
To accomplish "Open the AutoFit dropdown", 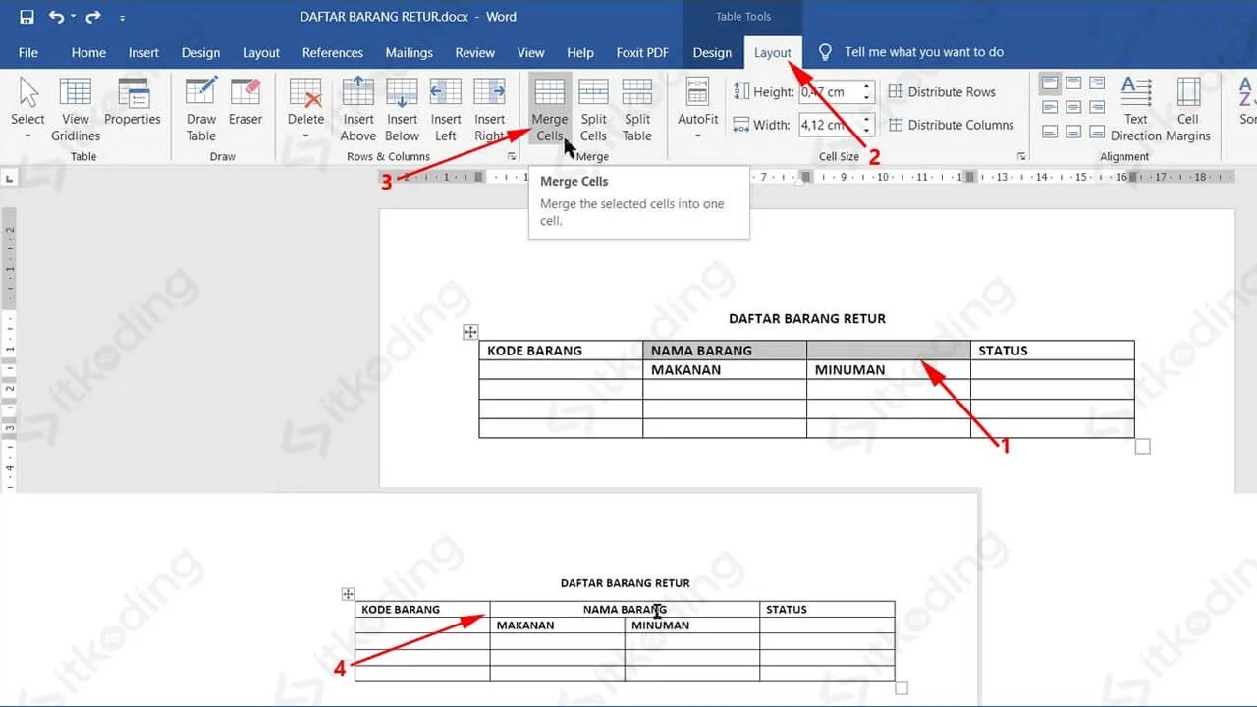I will [x=698, y=110].
